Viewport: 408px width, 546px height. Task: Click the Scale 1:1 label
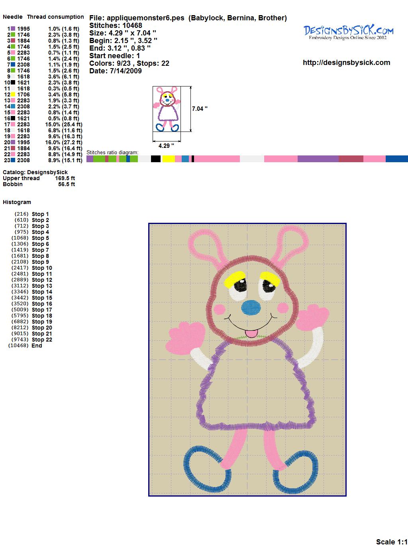[x=391, y=542]
